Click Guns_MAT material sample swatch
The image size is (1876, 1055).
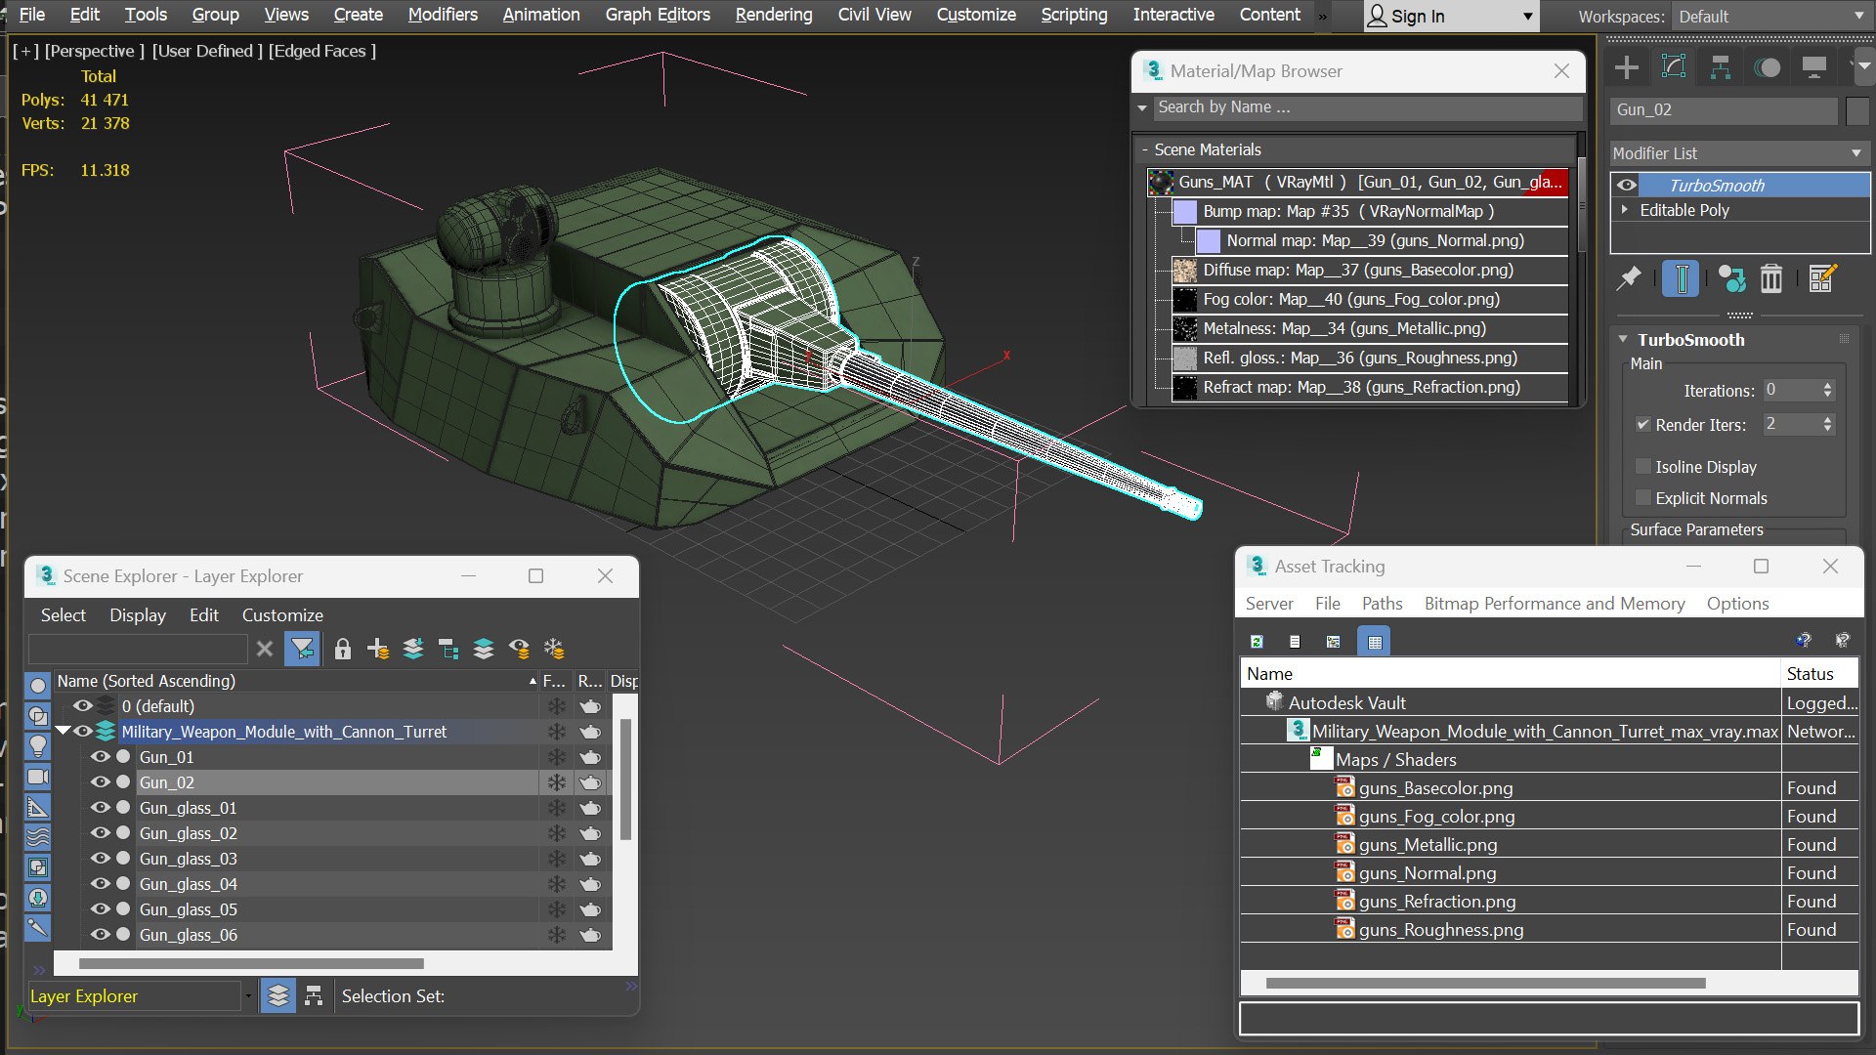tap(1161, 183)
